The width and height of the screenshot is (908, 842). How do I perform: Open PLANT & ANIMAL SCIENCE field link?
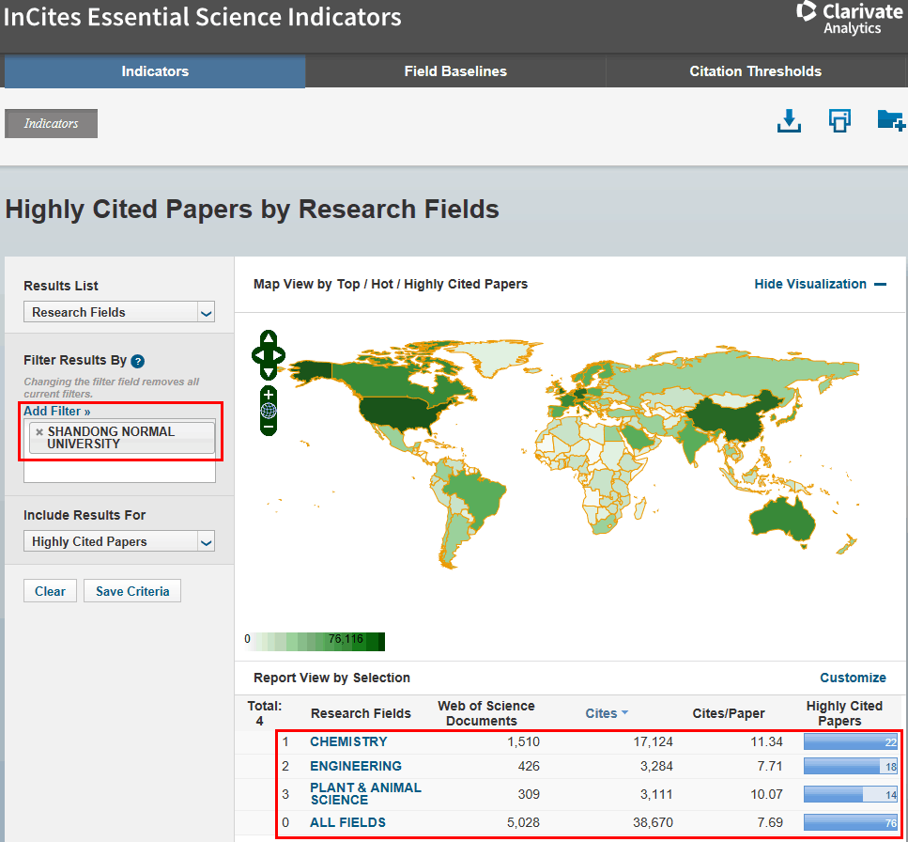coord(365,794)
